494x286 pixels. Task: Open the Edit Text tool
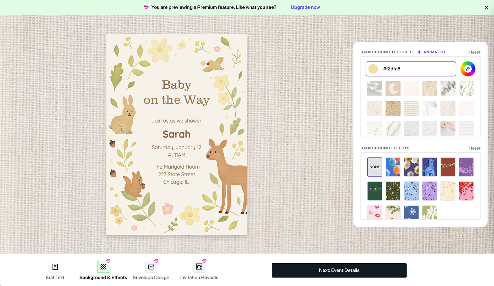pyautogui.click(x=55, y=267)
